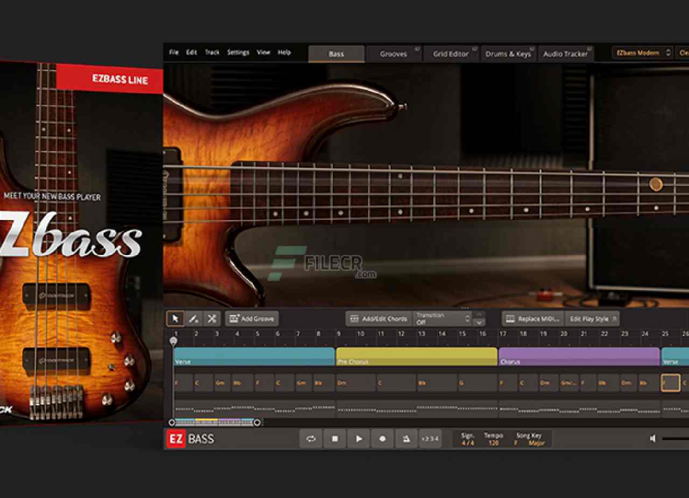Pop out the Grid Editor tab icon
Image resolution: width=689 pixels, height=498 pixels.
point(475,49)
